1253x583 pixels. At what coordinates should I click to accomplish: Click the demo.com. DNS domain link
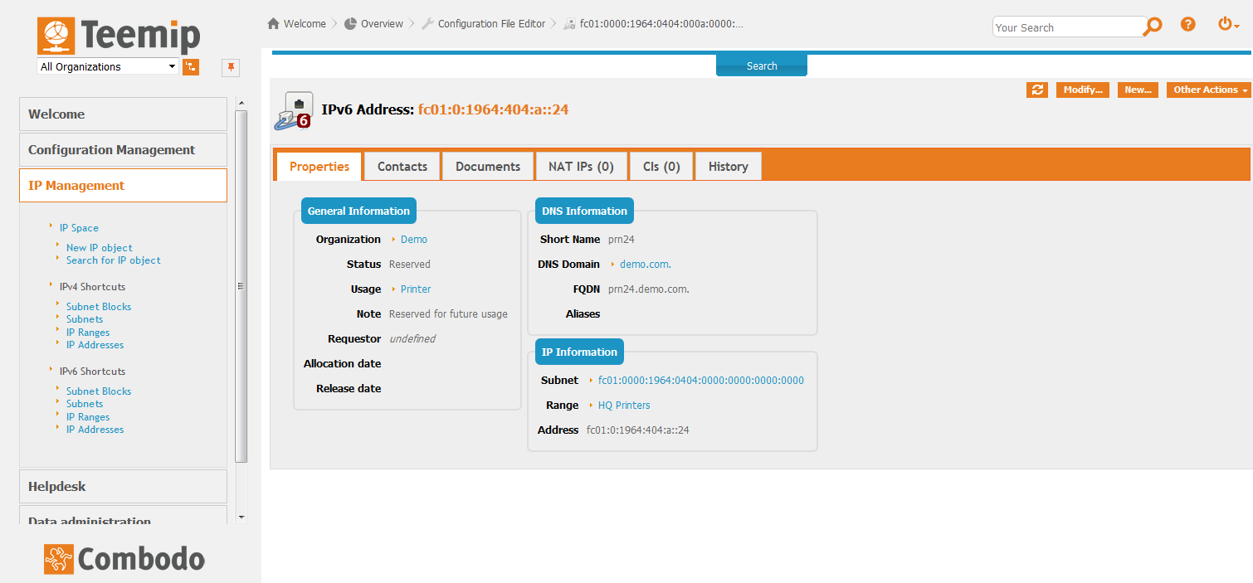coord(645,265)
